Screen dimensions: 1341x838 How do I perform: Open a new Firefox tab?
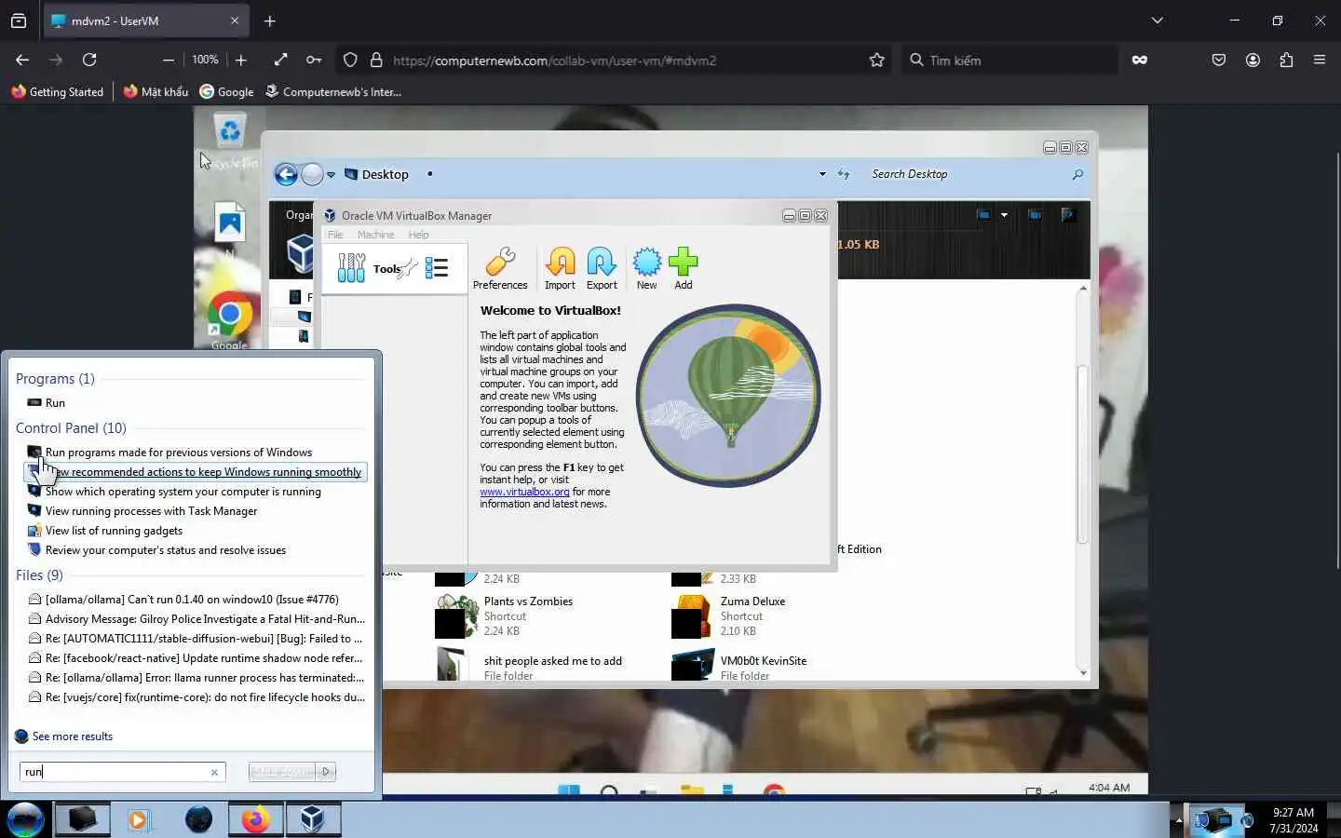[269, 20]
